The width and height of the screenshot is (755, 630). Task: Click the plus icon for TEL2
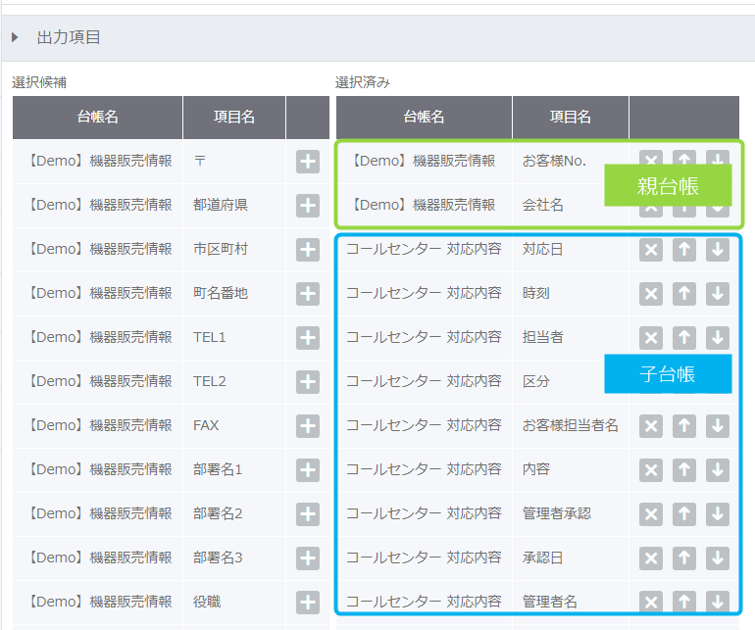[308, 382]
